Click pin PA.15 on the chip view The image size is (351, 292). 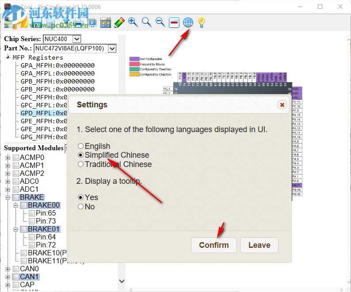point(297,115)
